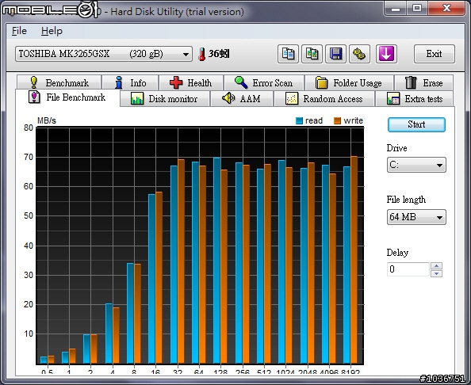471x385 pixels.
Task: Click the Delay input field
Action: [x=408, y=269]
